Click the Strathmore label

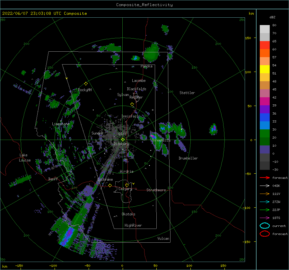point(156,190)
